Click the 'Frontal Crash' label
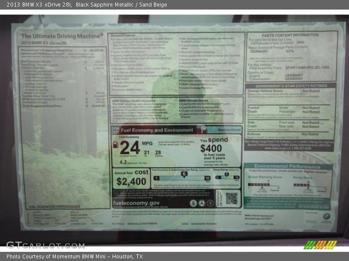The width and height of the screenshot is (349, 261). tap(253, 110)
